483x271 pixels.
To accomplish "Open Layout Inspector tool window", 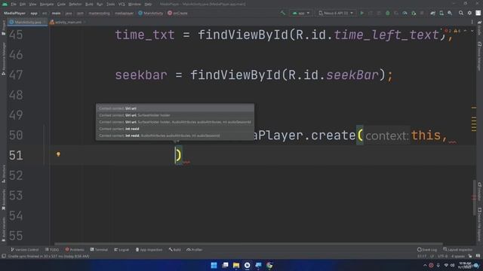I will click(457, 250).
